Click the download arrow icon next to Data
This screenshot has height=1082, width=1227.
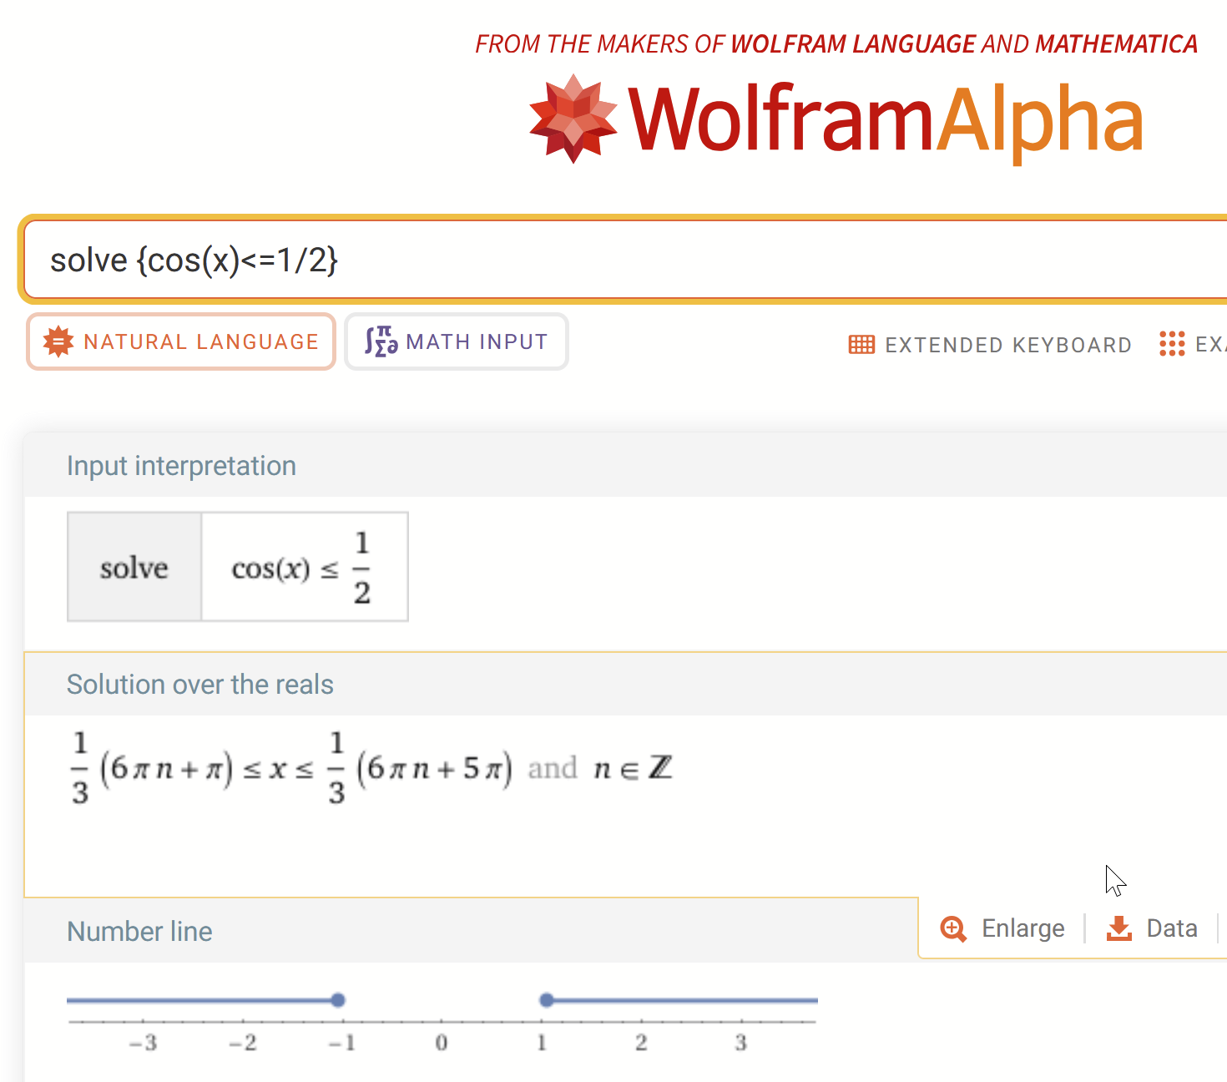click(x=1118, y=928)
